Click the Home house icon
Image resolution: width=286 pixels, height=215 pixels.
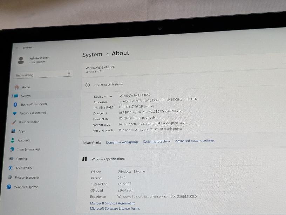point(16,87)
